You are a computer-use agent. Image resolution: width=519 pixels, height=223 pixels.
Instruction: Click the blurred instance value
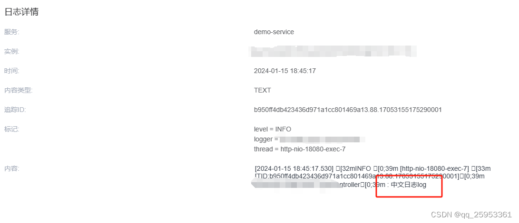(333, 51)
